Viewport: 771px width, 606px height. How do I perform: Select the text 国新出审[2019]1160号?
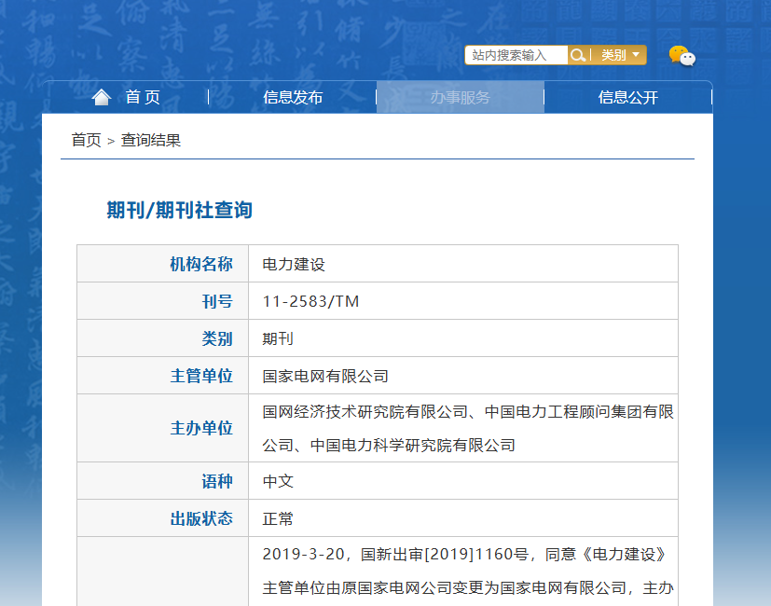pos(445,555)
